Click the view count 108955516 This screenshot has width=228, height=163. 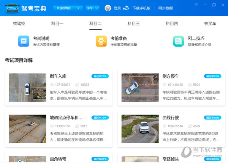click(175, 126)
